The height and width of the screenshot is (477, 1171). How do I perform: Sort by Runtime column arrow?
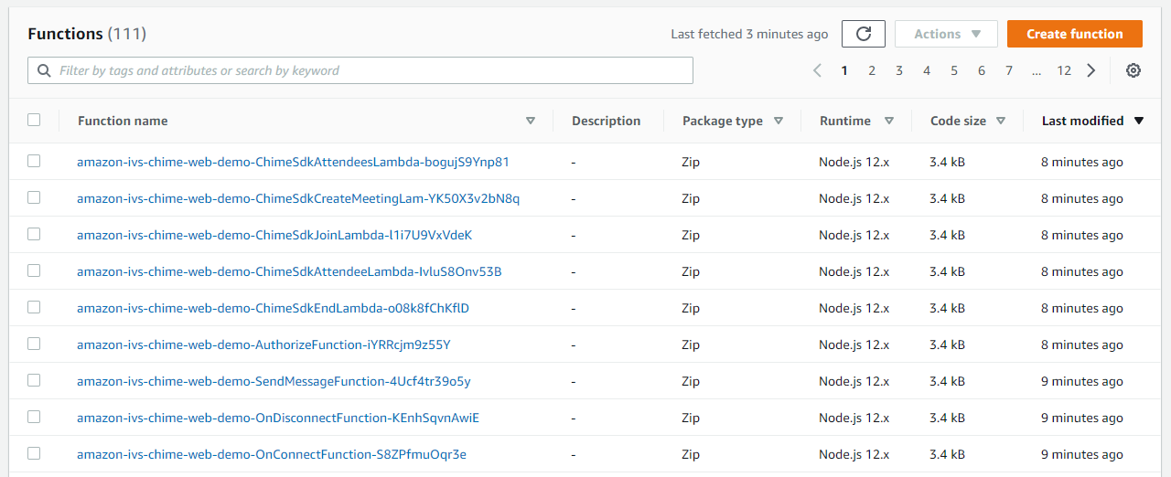click(889, 121)
